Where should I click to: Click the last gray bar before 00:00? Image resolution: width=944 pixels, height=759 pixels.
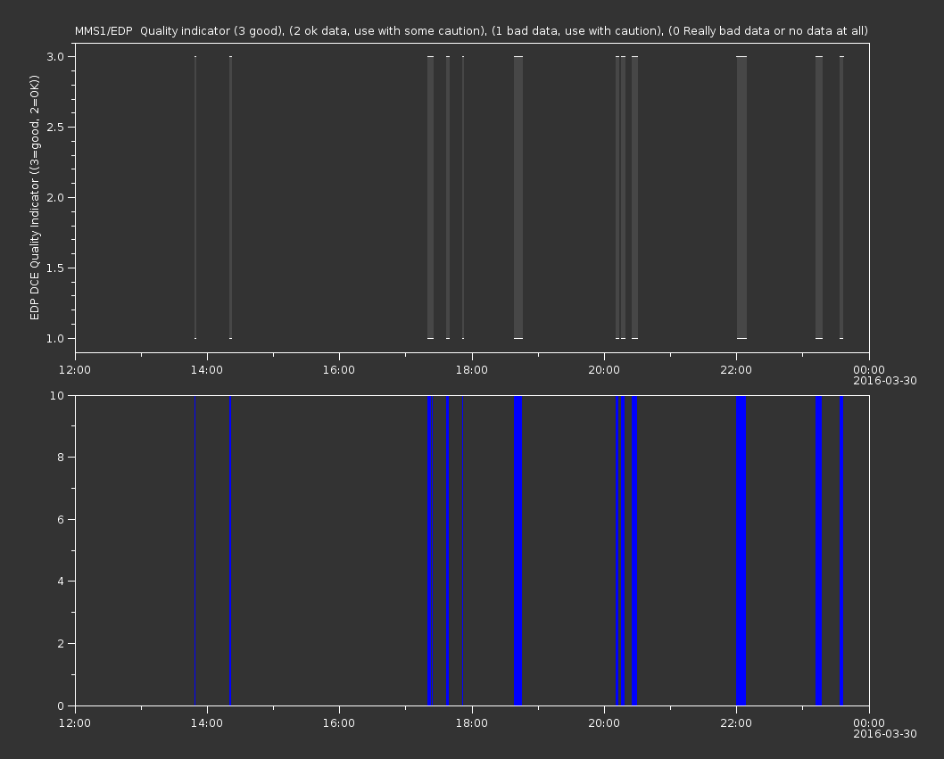841,197
